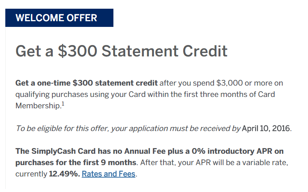Click the WELCOME OFFER banner
This screenshot has height=192, width=308.
(x=59, y=18)
